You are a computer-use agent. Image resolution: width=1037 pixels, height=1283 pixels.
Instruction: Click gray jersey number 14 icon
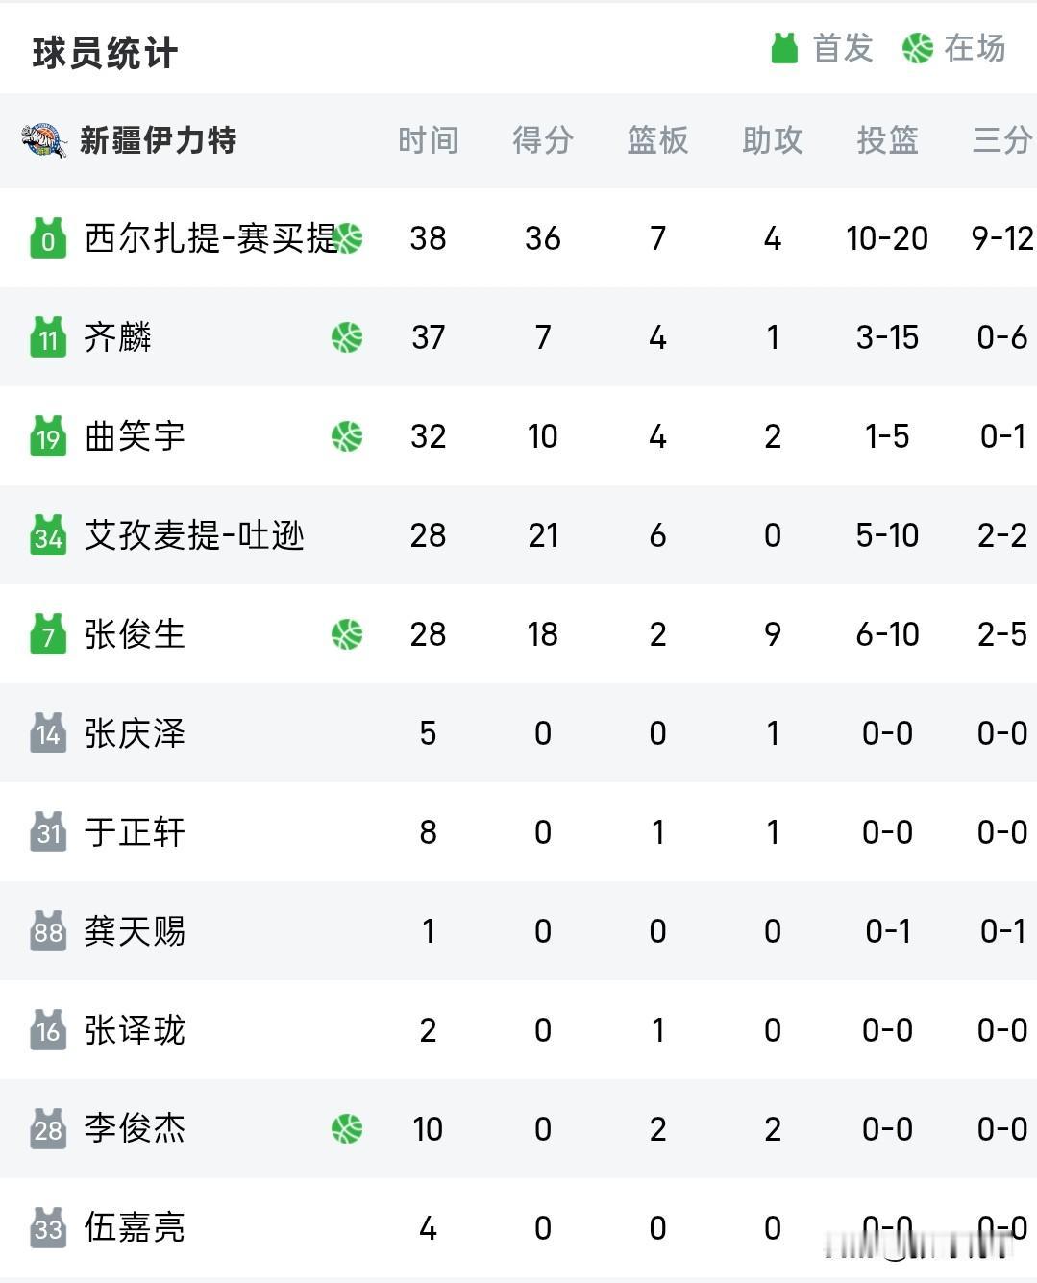point(48,733)
